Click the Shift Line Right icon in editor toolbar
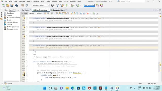The width and height of the screenshot is (162, 91). click(84, 13)
